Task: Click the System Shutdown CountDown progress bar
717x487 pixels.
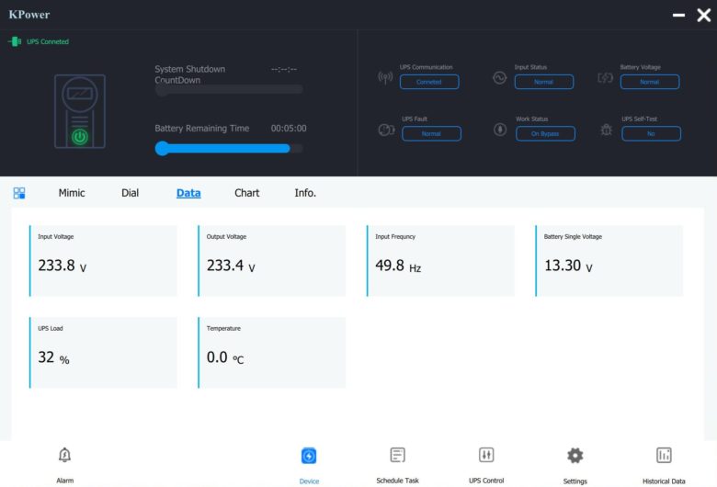Action: point(229,89)
